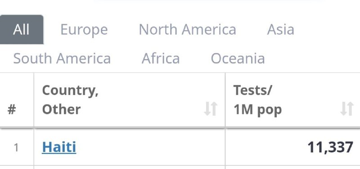
Task: Filter by the South America tab
Action: [62, 58]
